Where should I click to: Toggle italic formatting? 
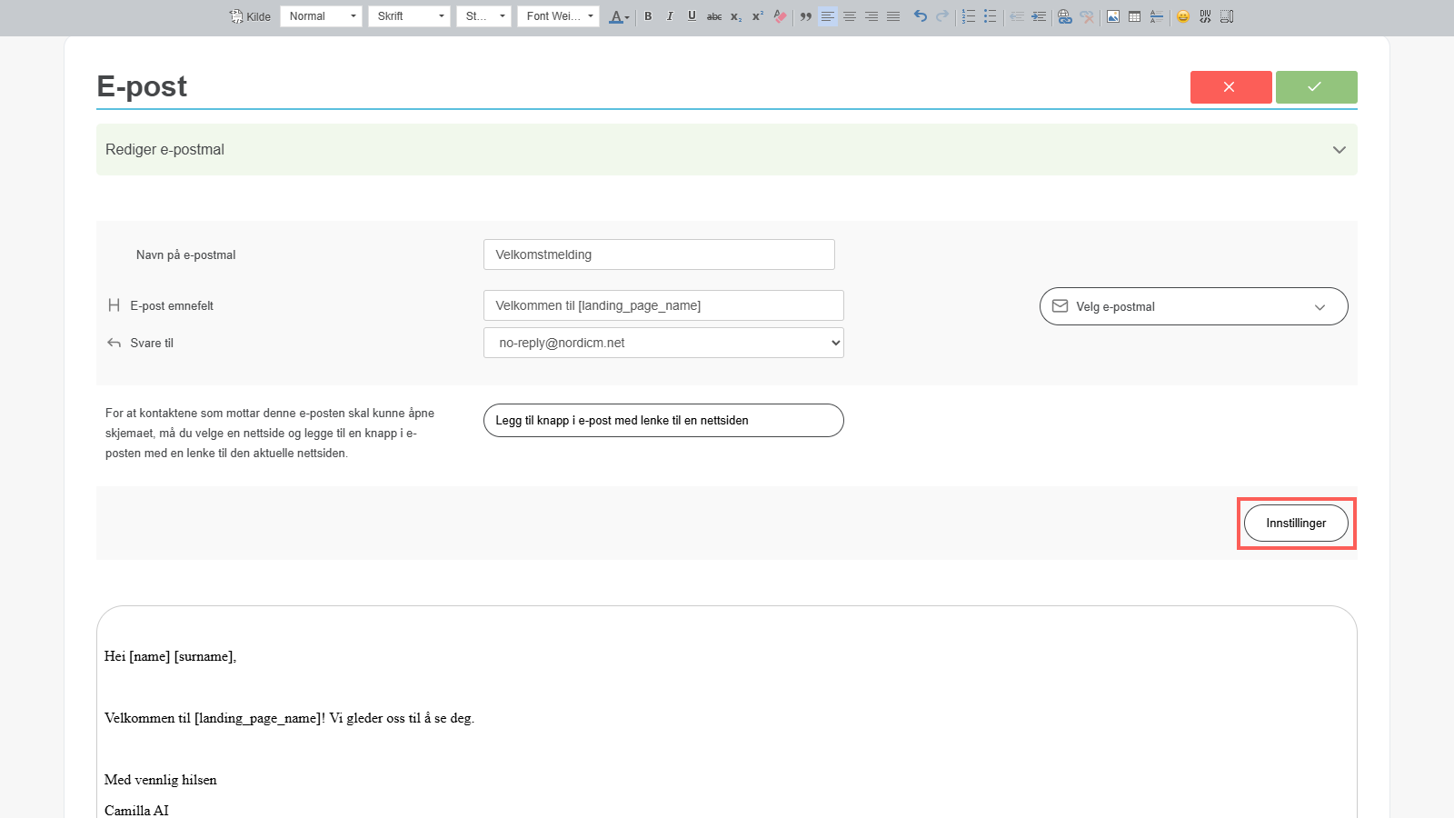pyautogui.click(x=670, y=16)
